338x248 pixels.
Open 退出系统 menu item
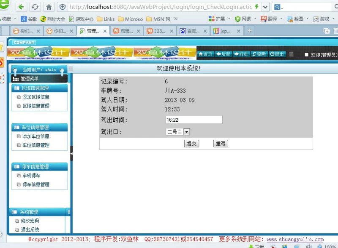tap(30, 230)
